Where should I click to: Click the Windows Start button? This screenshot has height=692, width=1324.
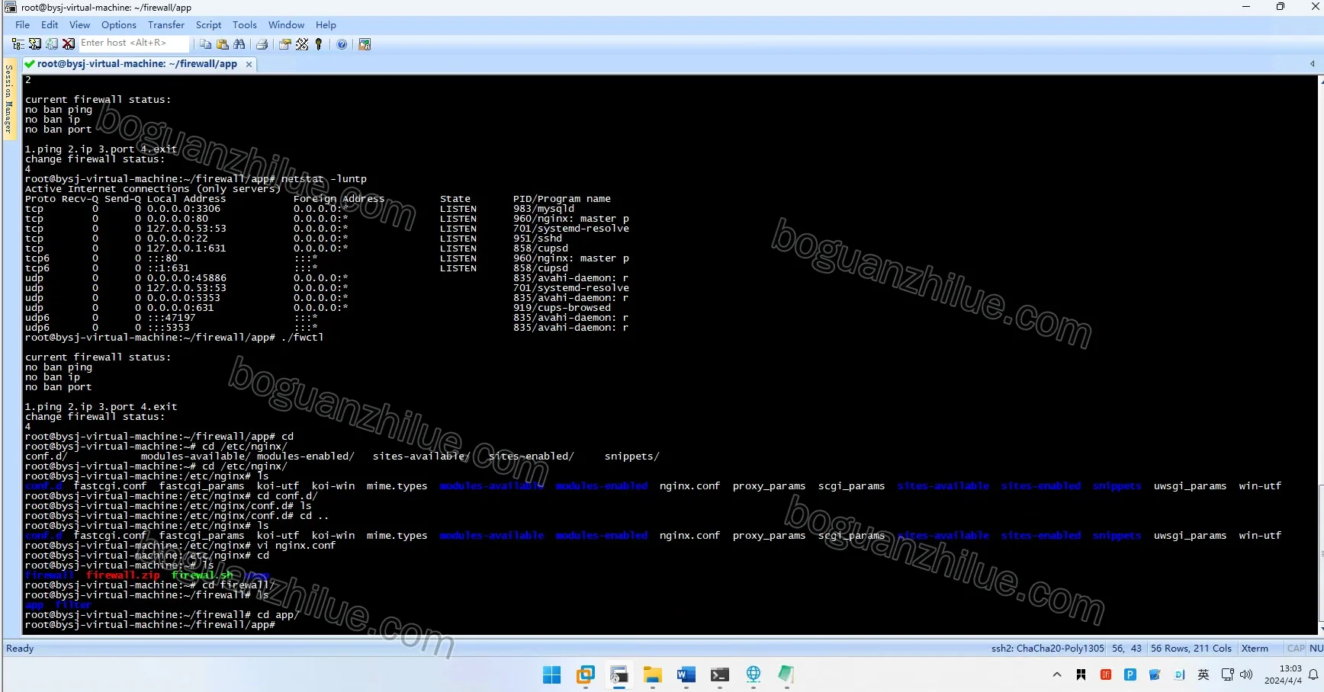coord(551,674)
